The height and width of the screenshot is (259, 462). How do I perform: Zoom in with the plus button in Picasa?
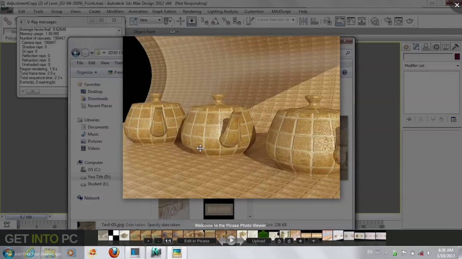click(x=148, y=241)
